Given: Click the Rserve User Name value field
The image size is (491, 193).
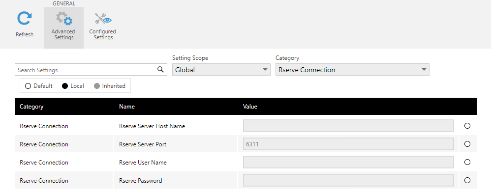Looking at the screenshot, I should click(348, 162).
